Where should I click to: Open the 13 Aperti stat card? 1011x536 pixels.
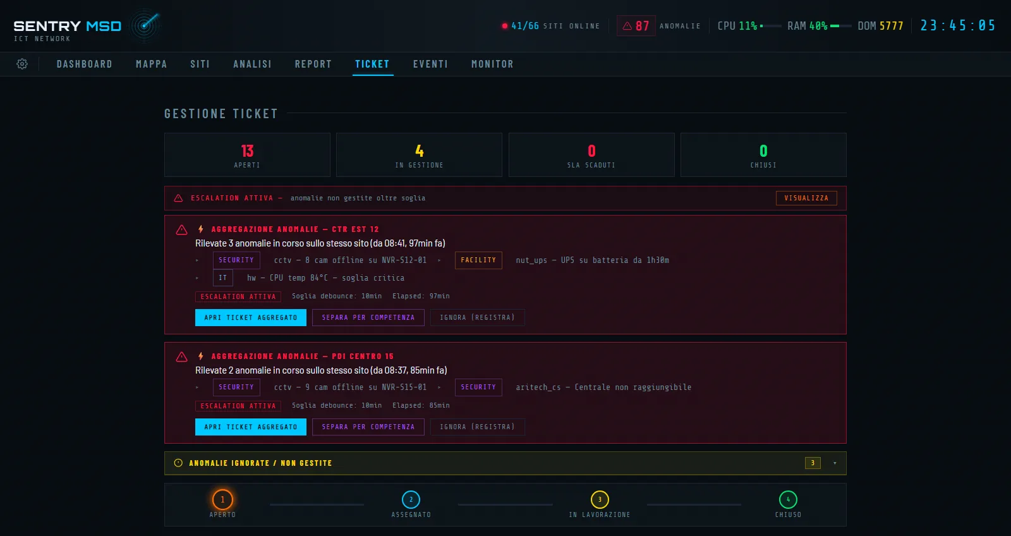click(247, 155)
